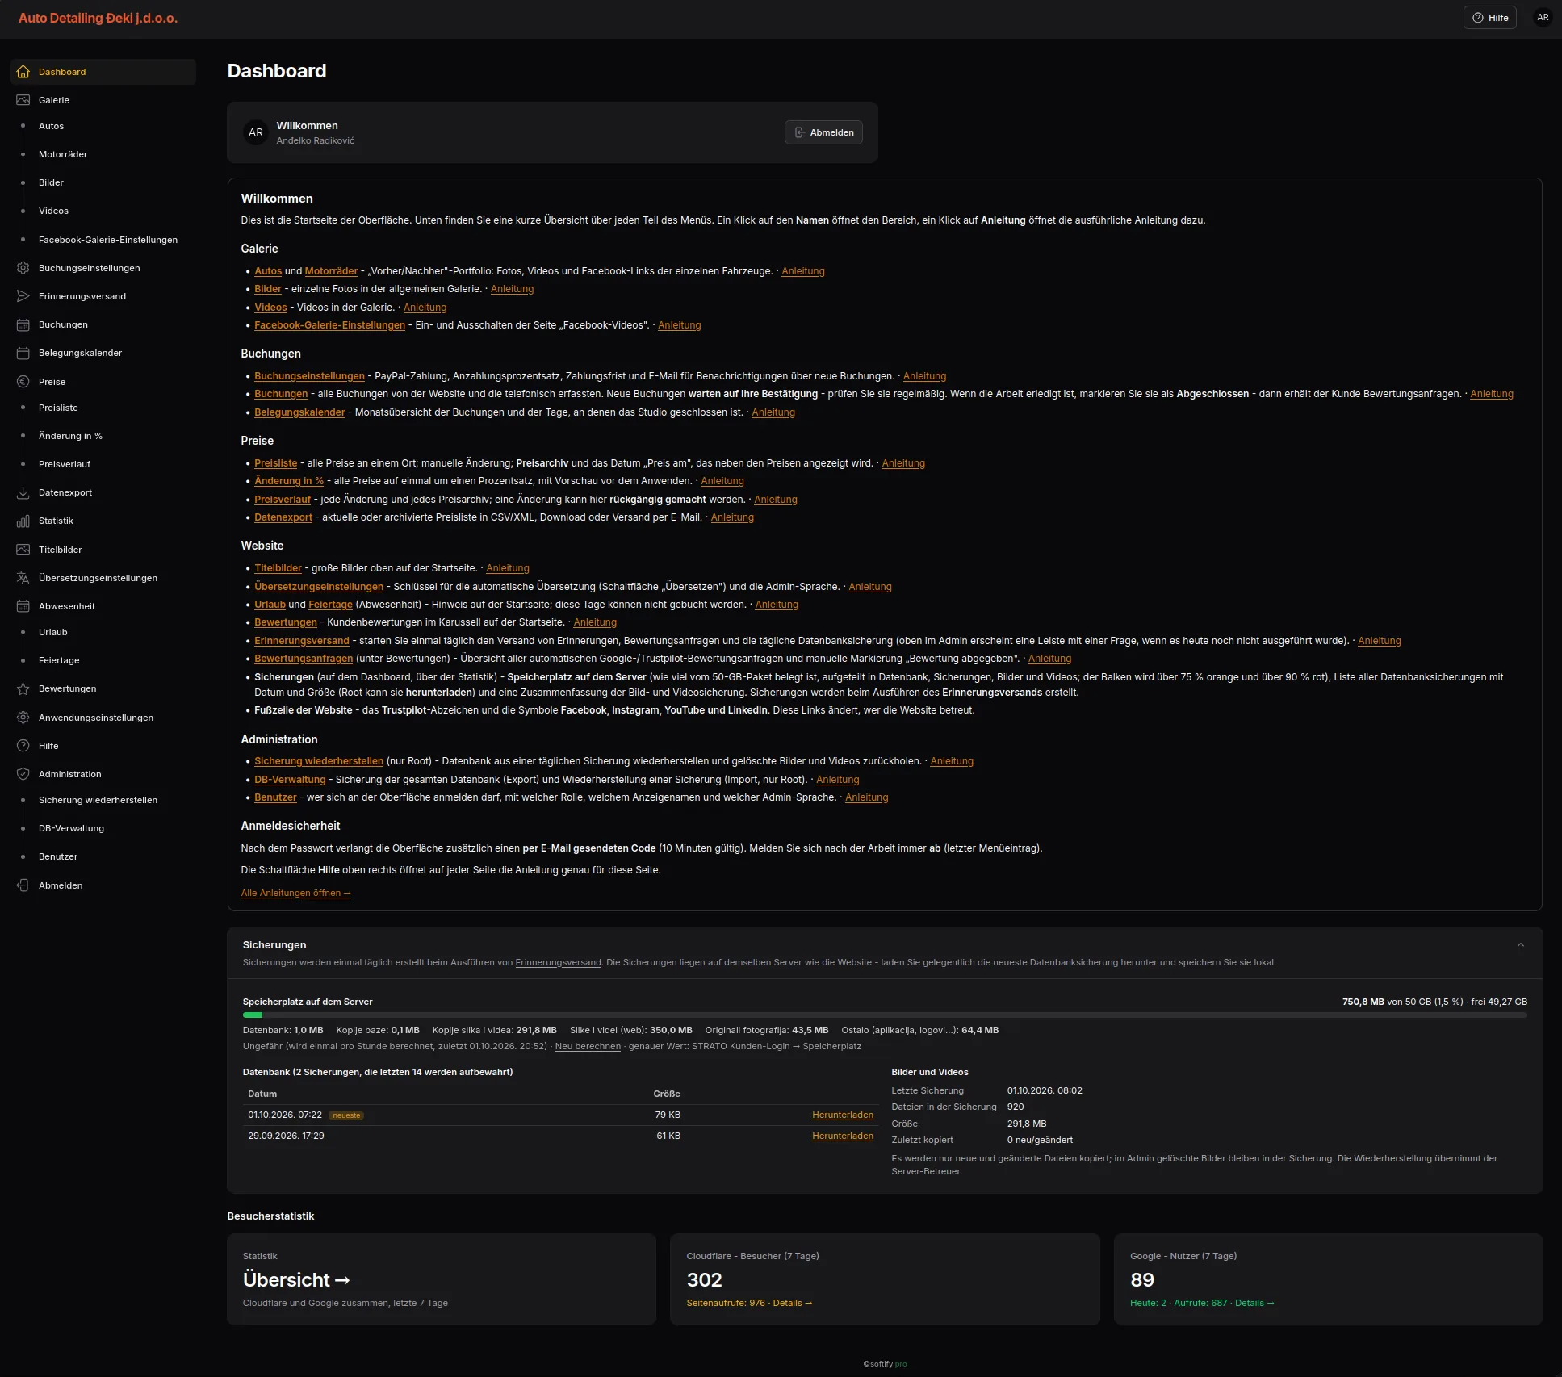Open Alle Anleitungen öffnen link
The width and height of the screenshot is (1562, 1377).
pos(295,893)
